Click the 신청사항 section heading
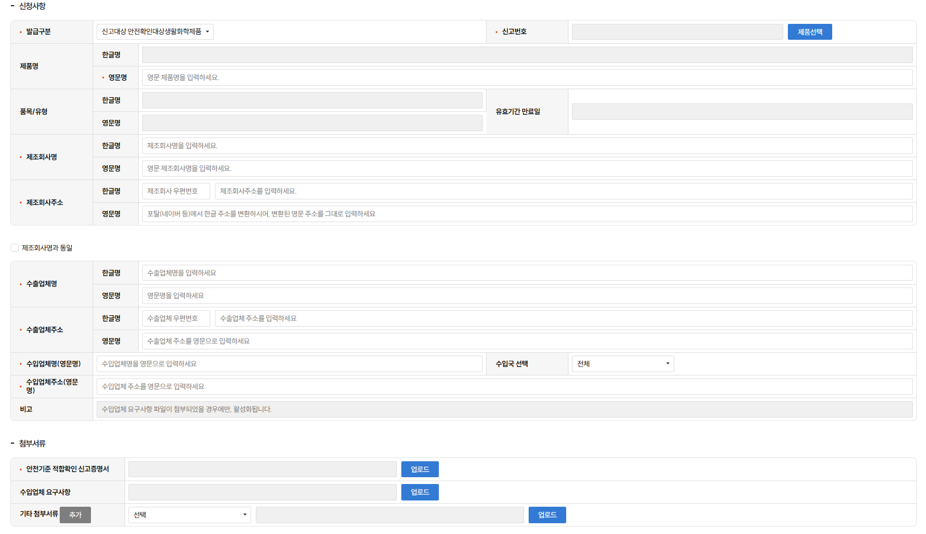Image resolution: width=926 pixels, height=534 pixels. click(x=32, y=6)
